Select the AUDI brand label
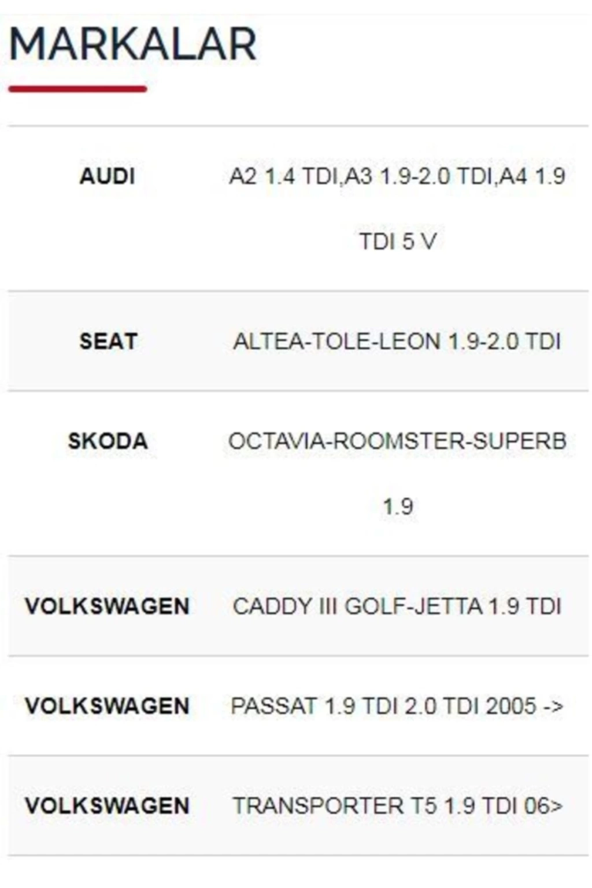The width and height of the screenshot is (592, 888). (108, 176)
